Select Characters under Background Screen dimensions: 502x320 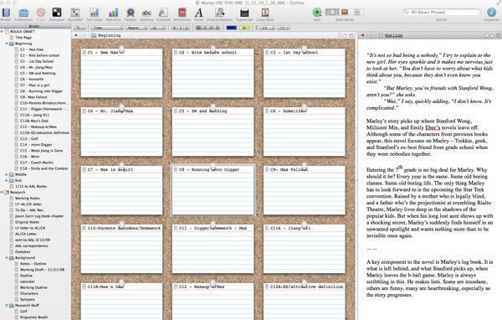28,293
